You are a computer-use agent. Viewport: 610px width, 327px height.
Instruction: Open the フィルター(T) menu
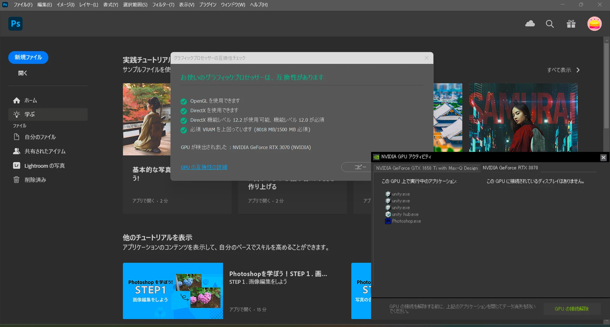pyautogui.click(x=163, y=5)
